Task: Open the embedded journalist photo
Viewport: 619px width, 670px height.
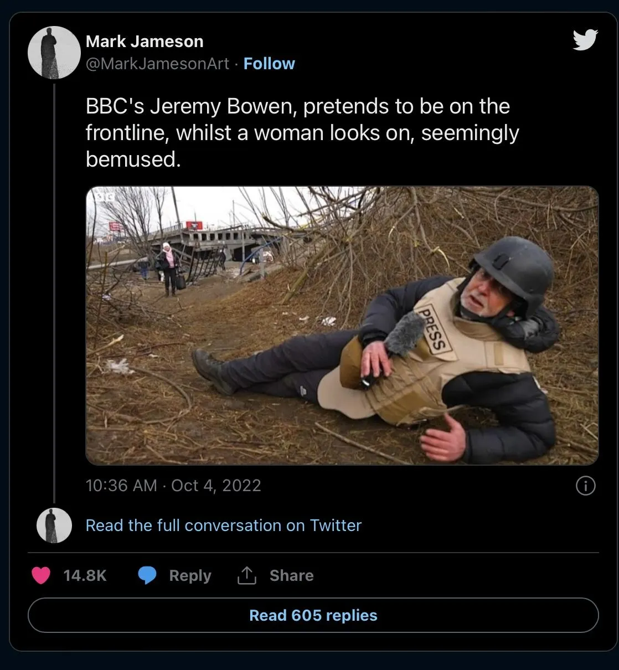Action: point(342,326)
